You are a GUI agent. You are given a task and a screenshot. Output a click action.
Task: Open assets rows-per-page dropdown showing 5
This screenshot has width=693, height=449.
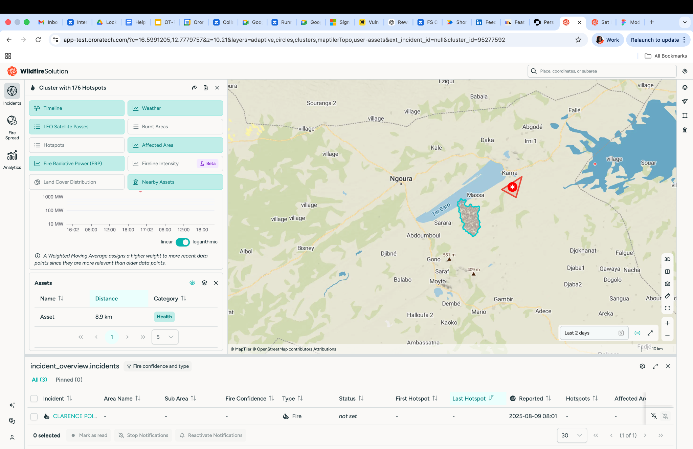click(x=165, y=337)
